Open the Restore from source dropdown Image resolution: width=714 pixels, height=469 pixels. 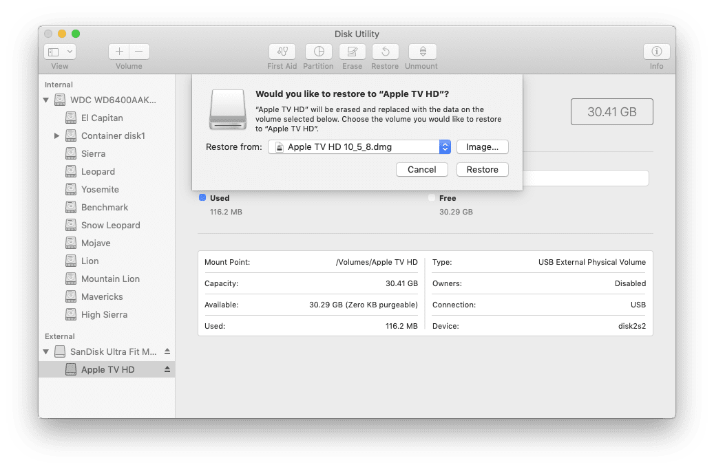pos(445,146)
